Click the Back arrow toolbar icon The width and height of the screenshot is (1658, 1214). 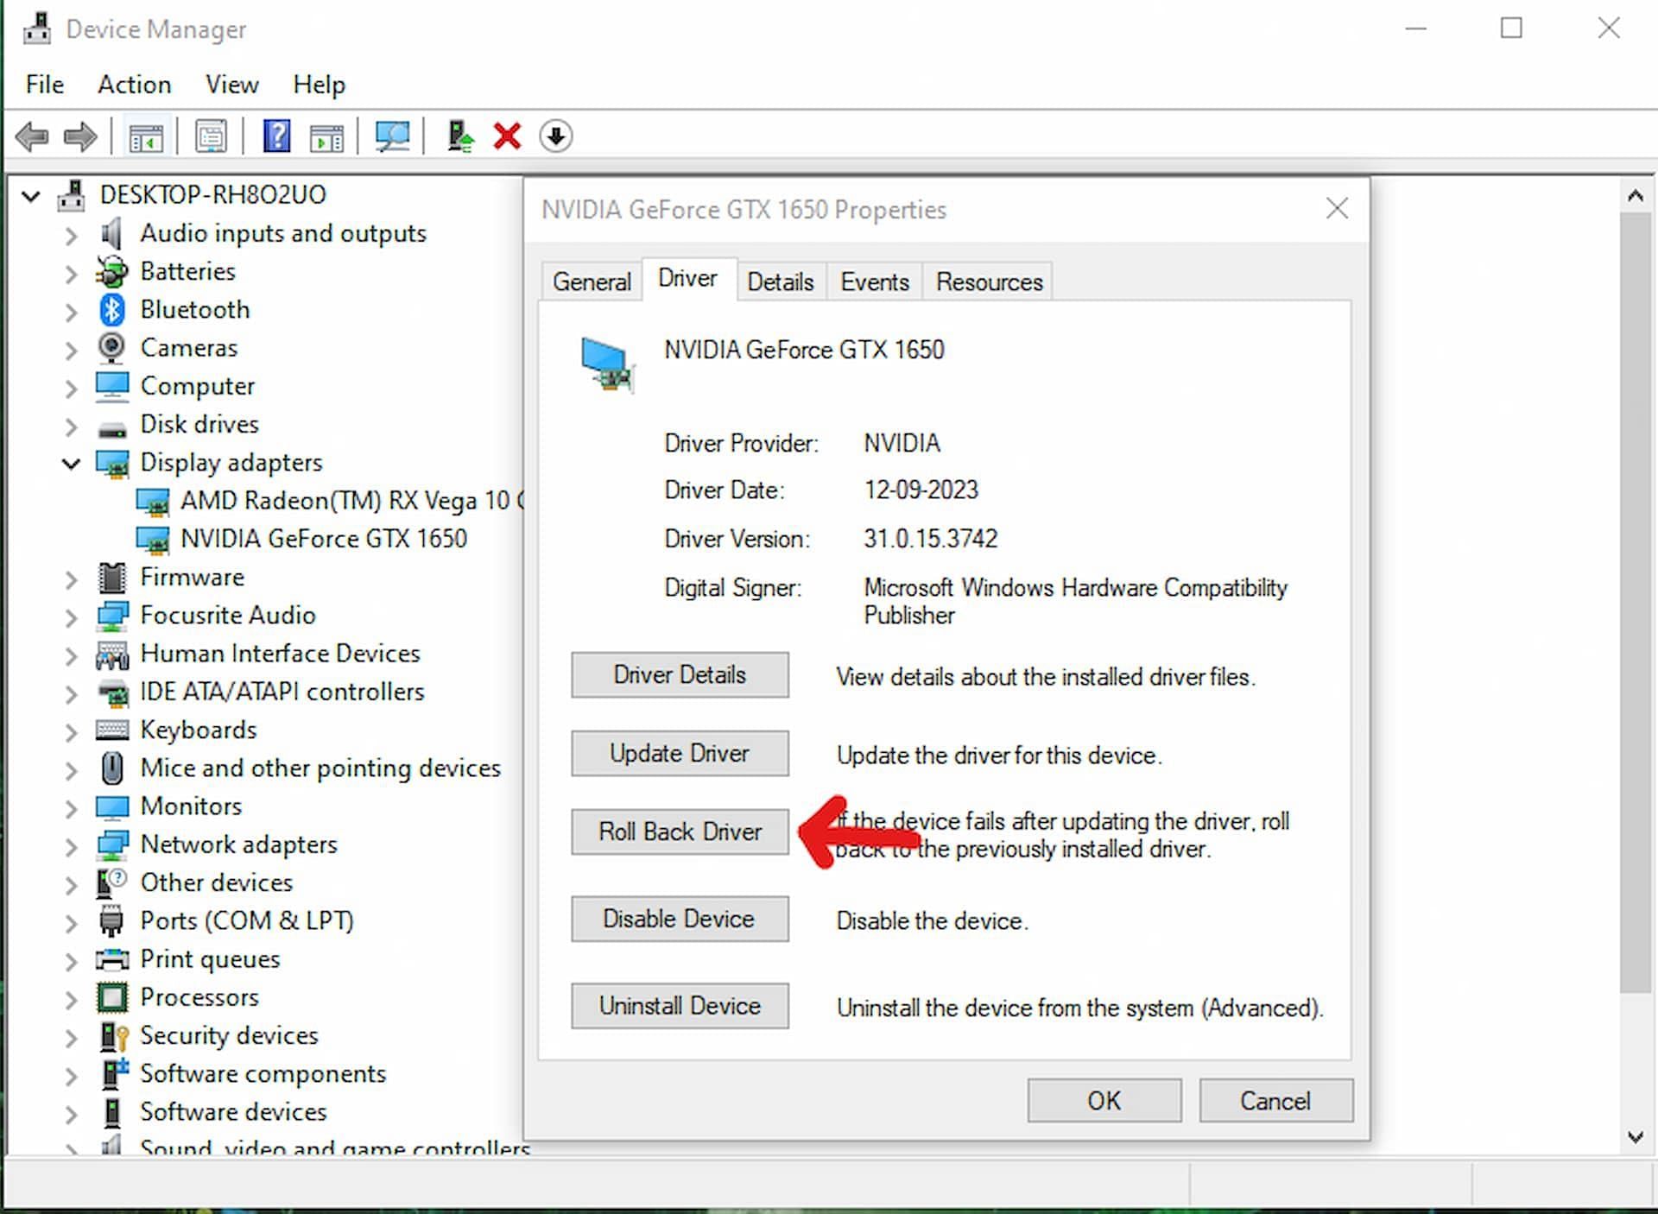32,136
